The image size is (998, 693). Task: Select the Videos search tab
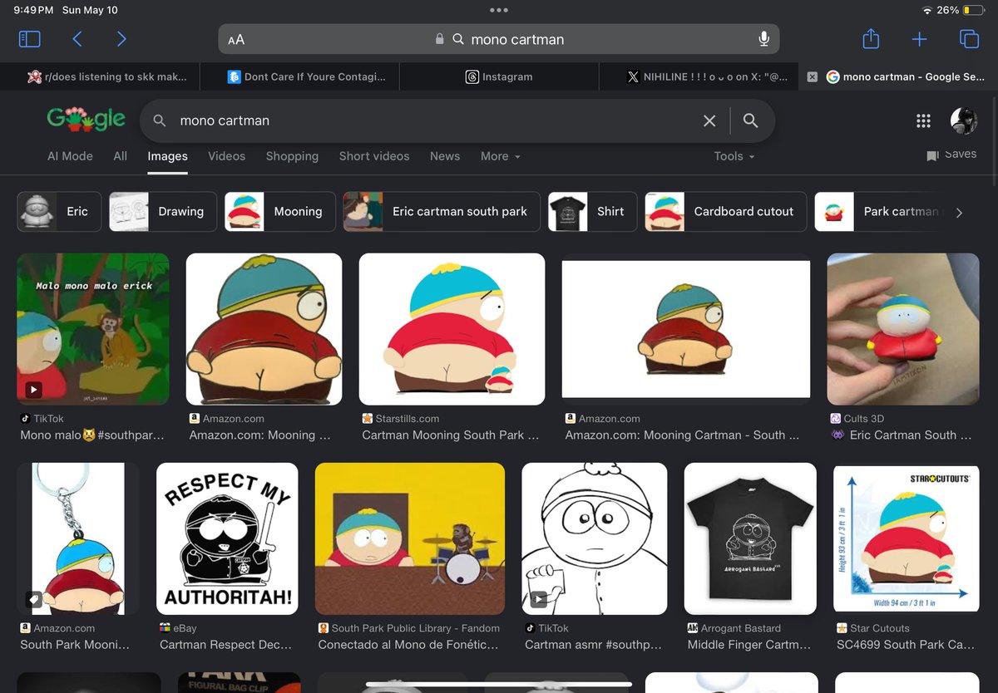point(226,156)
